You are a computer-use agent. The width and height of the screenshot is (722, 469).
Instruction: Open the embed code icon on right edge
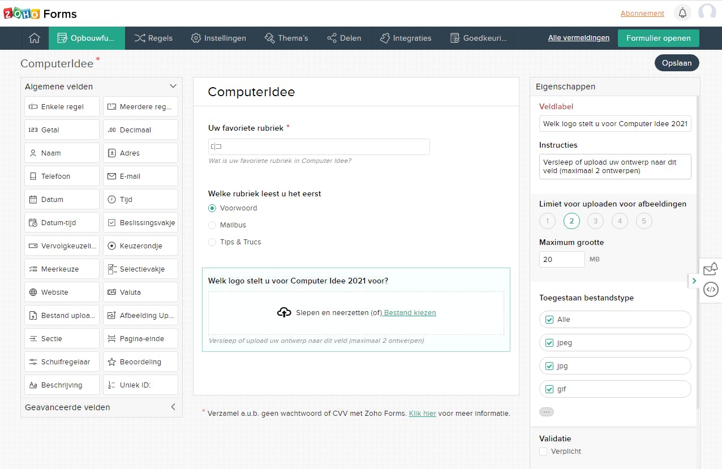coord(711,290)
